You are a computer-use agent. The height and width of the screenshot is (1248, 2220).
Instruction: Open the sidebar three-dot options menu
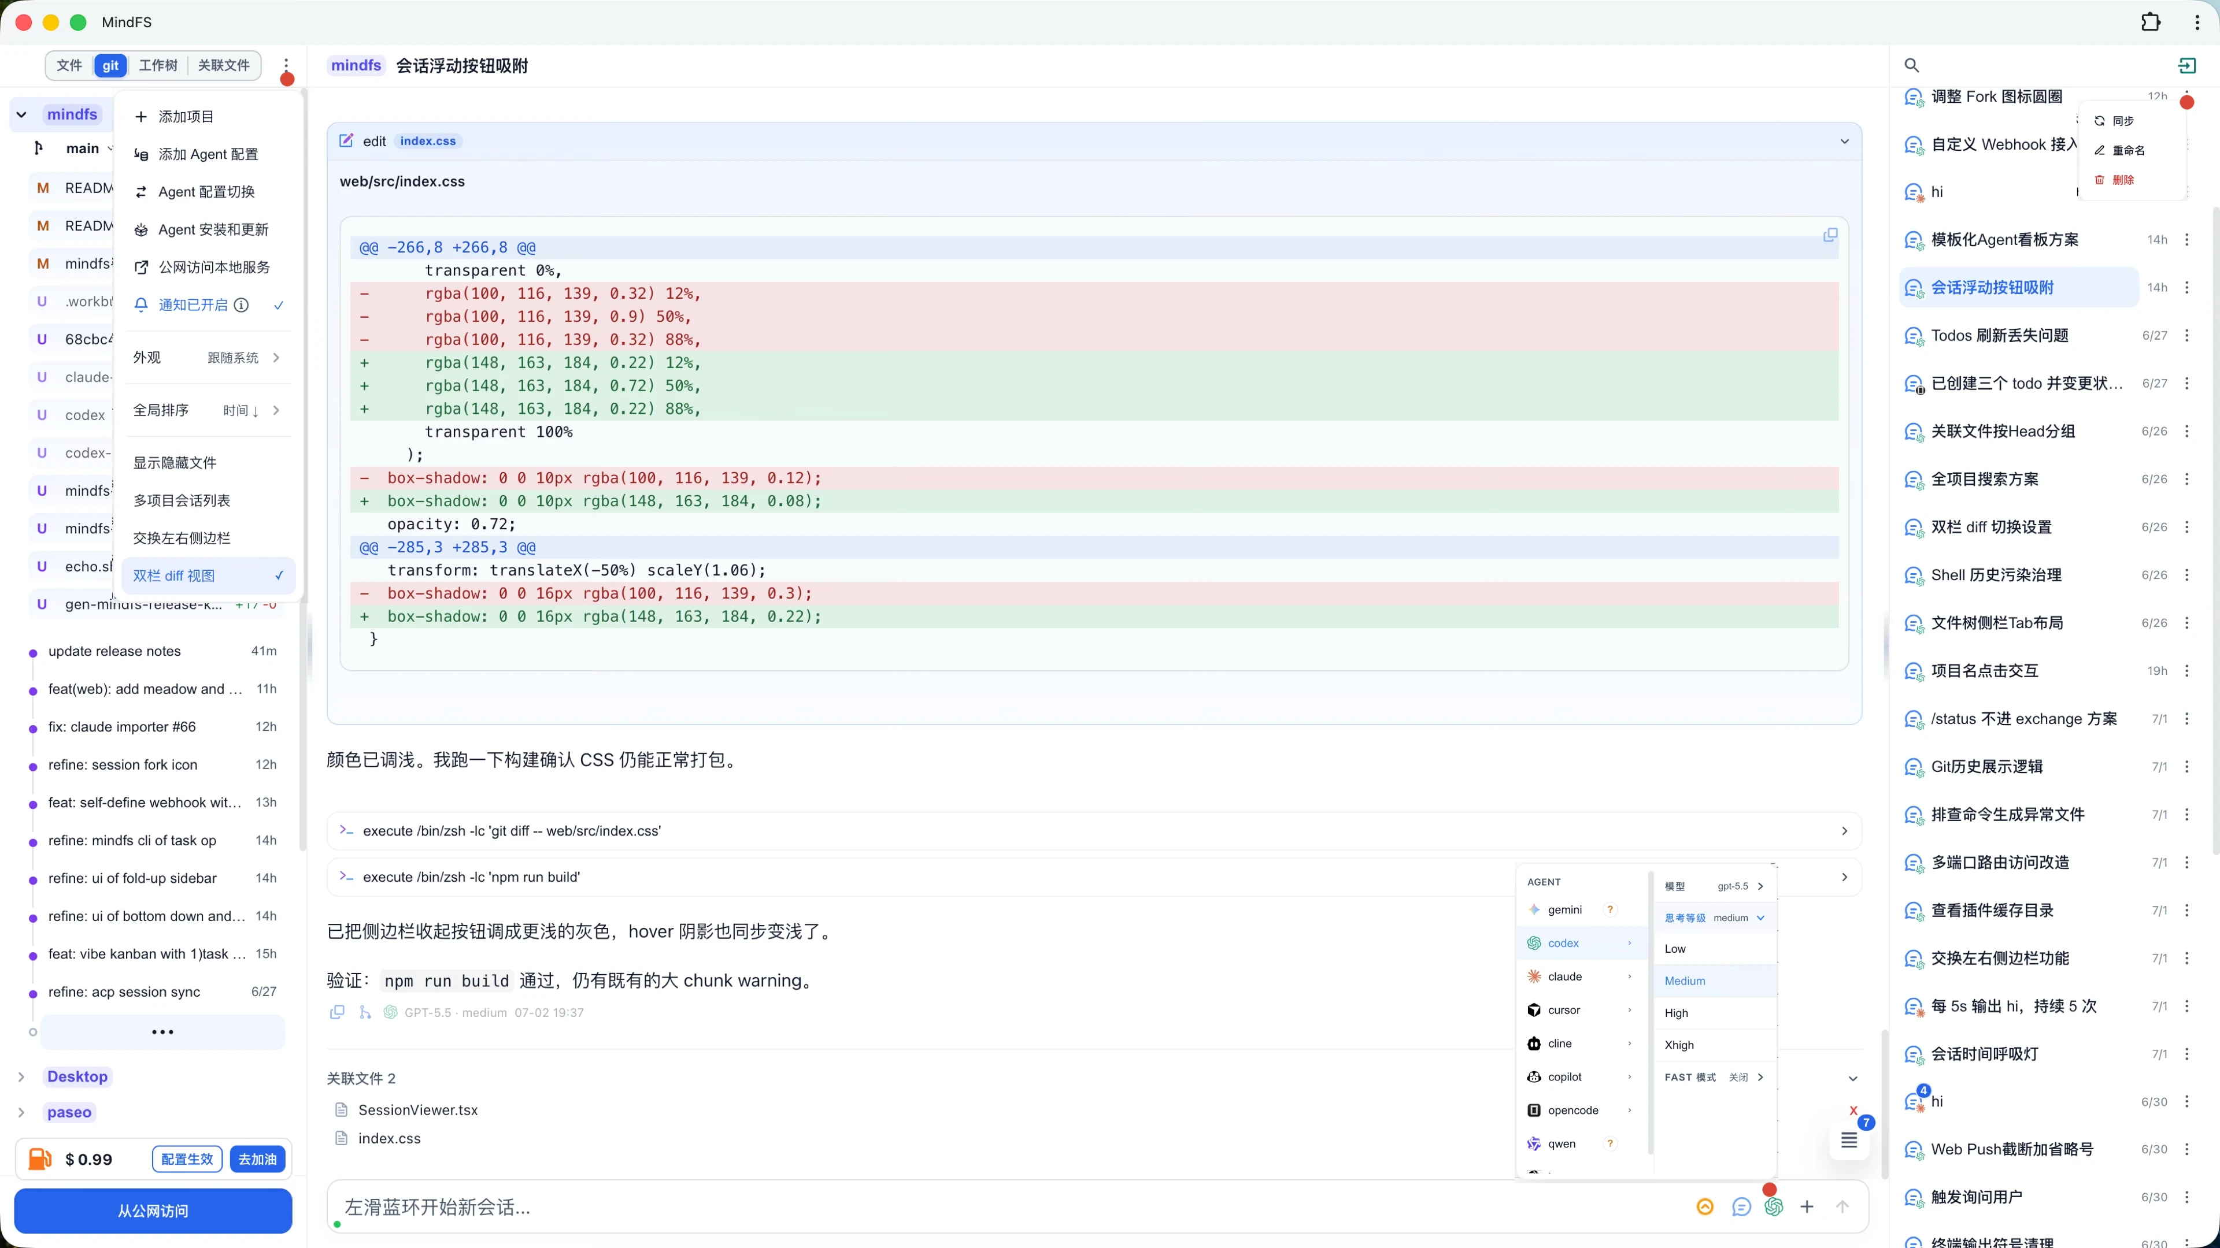click(x=286, y=65)
